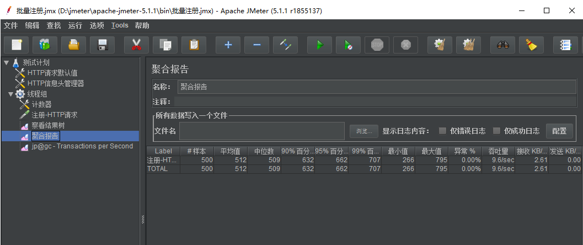Click the Clear results gear-broom icon
This screenshot has width=583, height=245.
(x=440, y=45)
